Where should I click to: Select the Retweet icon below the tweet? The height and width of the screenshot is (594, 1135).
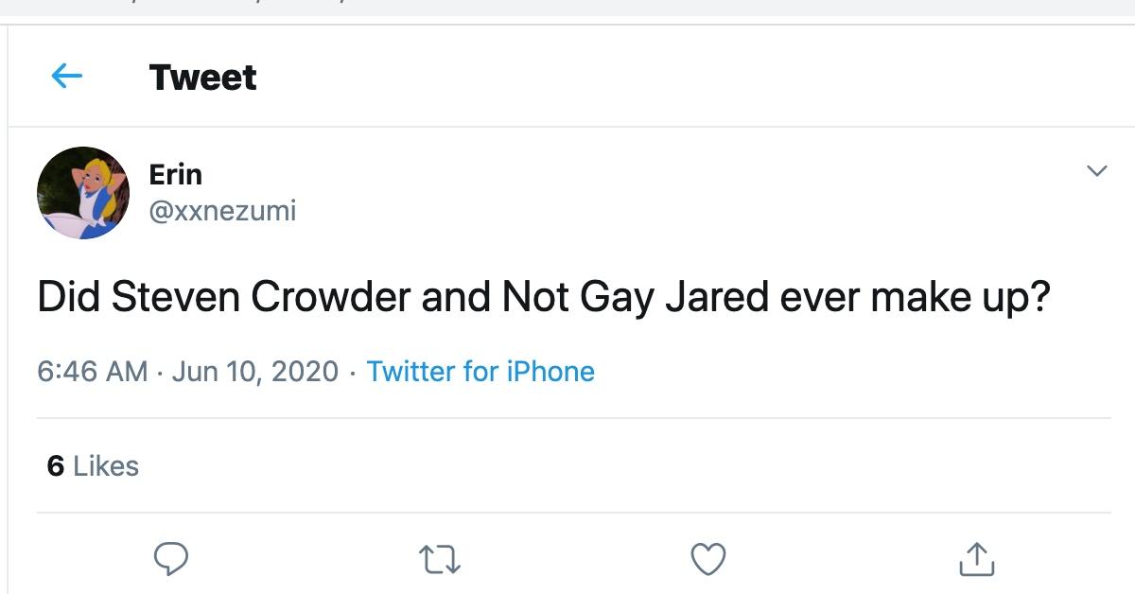[x=440, y=560]
